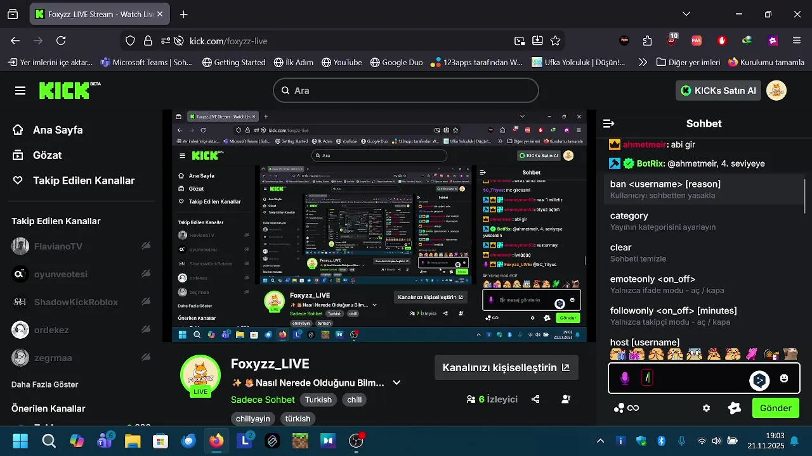This screenshot has width=812, height=456.
Task: Open the red hand ad-blocker extension
Action: pyautogui.click(x=722, y=41)
